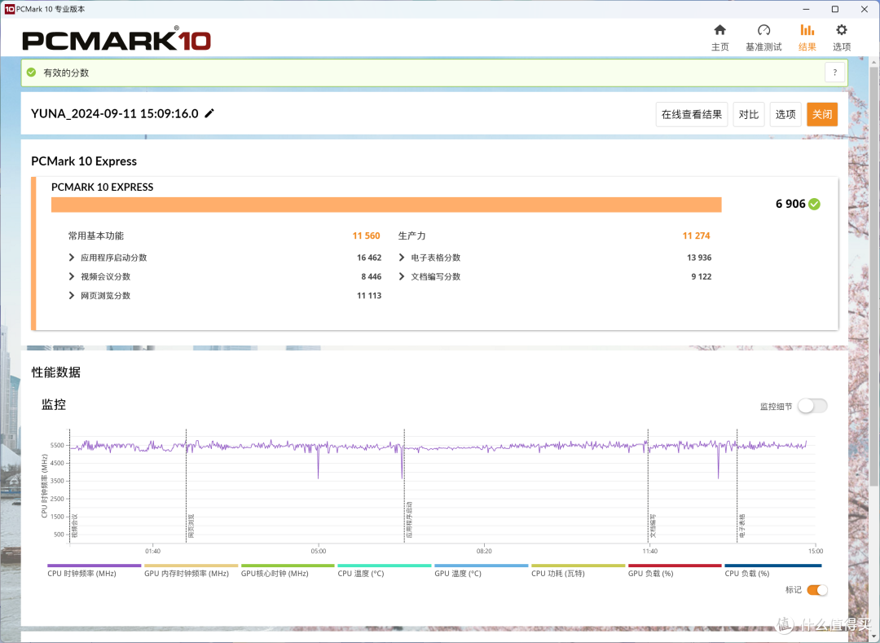The height and width of the screenshot is (643, 880).
Task: Click the PCMark 10 title bar app icon
Action: [x=9, y=9]
